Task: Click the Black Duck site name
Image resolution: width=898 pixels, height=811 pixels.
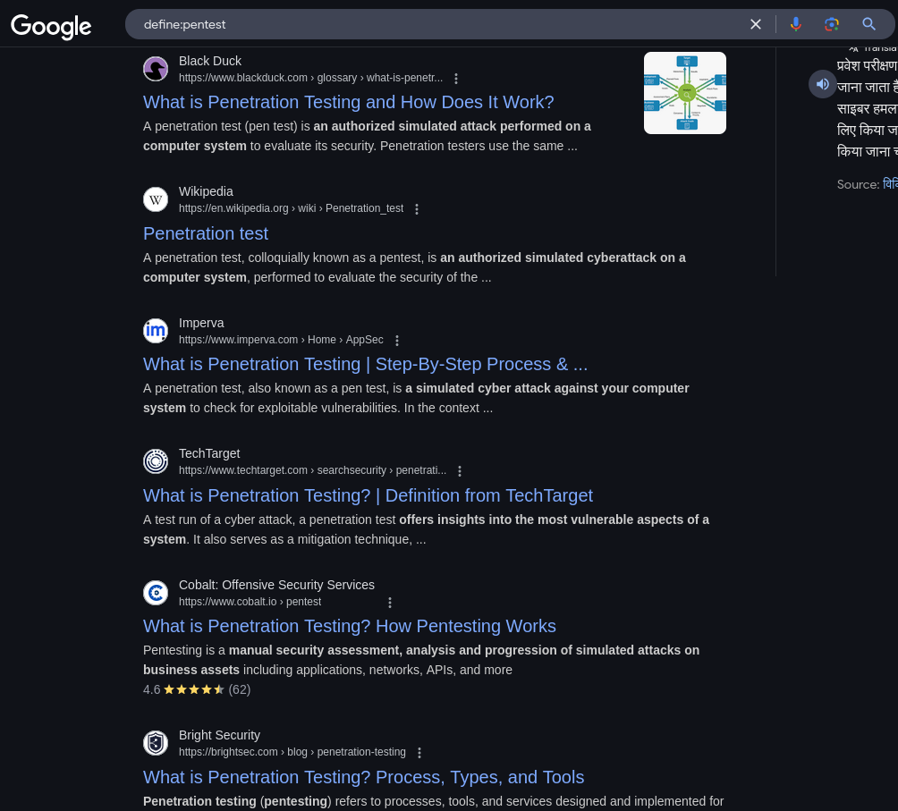Action: coord(209,61)
